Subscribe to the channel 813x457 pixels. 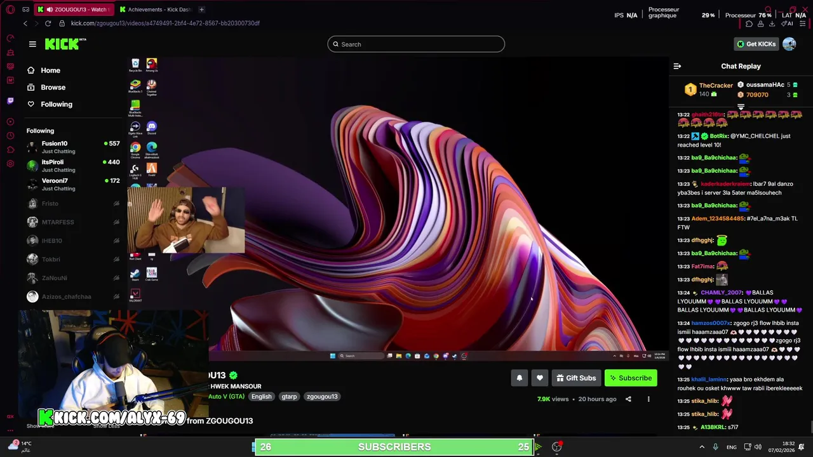click(631, 378)
